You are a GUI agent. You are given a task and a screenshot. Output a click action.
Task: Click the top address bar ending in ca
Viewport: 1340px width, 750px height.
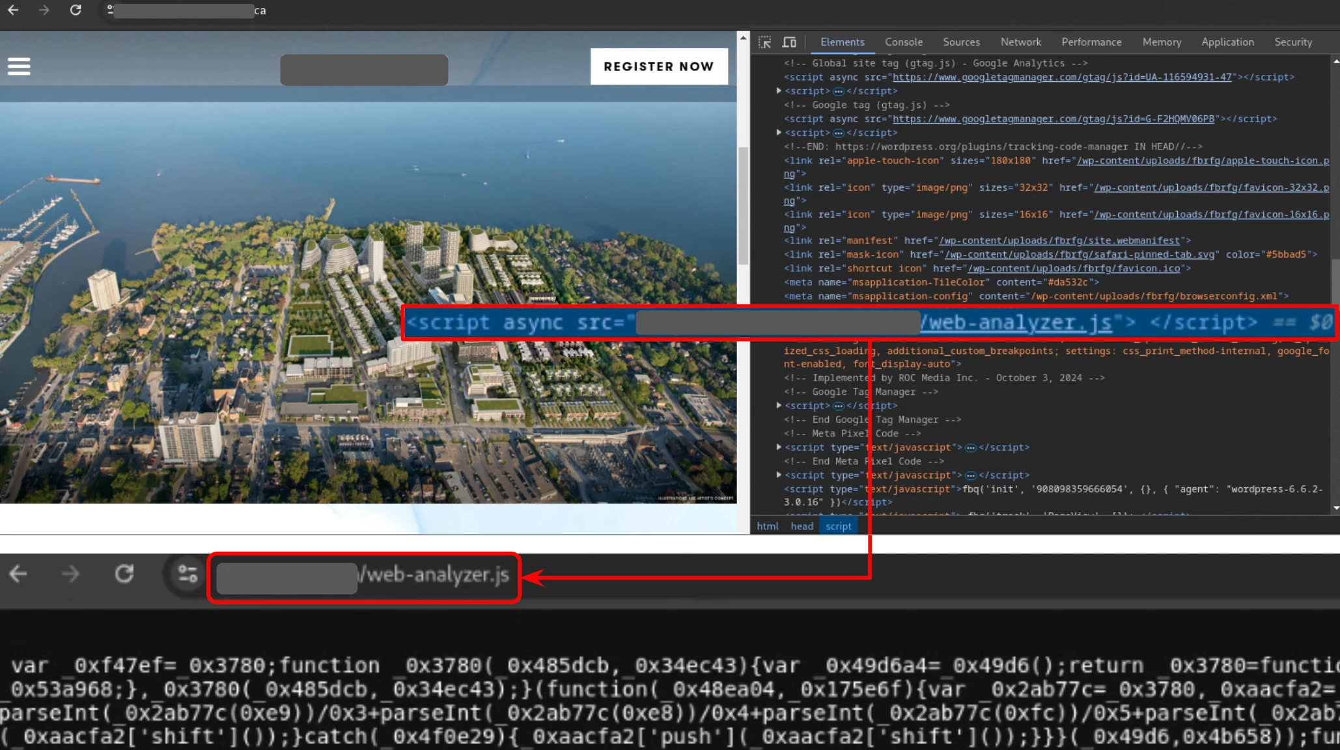point(189,10)
